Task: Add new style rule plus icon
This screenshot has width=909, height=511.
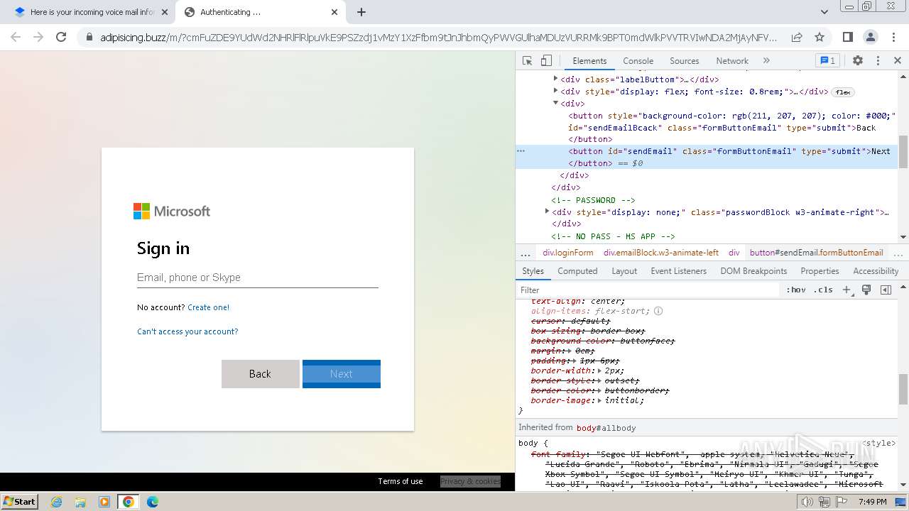Action: pos(847,290)
